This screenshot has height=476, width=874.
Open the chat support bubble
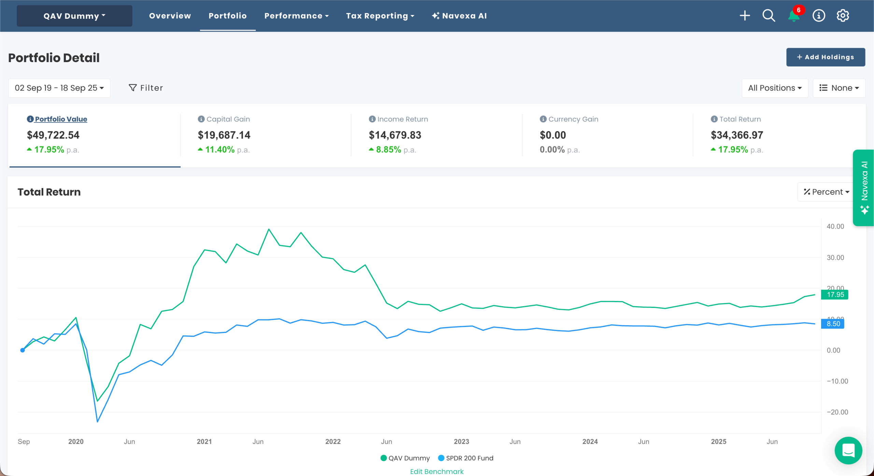tap(848, 450)
